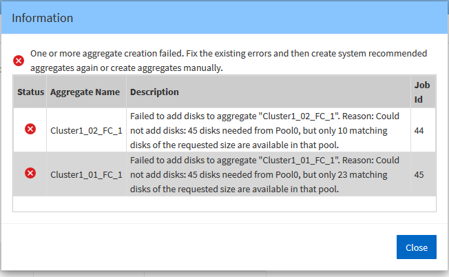Screen dimensions: 449x277
Task: Click Job Id 44 cell
Action: [x=419, y=129]
